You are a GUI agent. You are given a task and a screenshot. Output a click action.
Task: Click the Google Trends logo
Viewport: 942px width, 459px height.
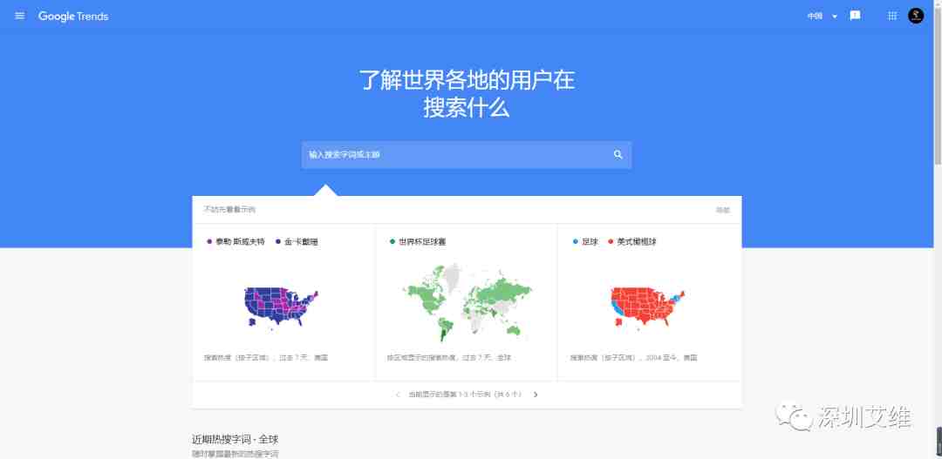pyautogui.click(x=73, y=17)
